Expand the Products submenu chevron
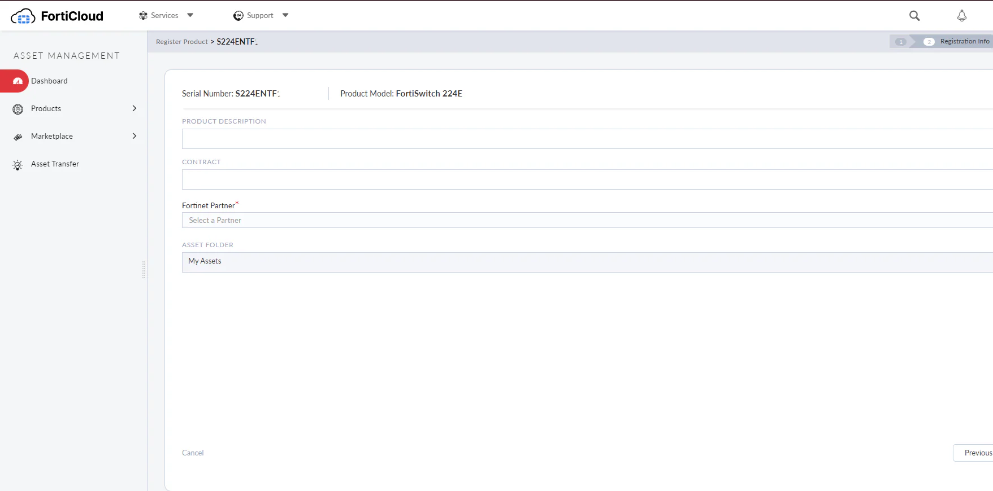This screenshot has height=491, width=993. (x=135, y=108)
